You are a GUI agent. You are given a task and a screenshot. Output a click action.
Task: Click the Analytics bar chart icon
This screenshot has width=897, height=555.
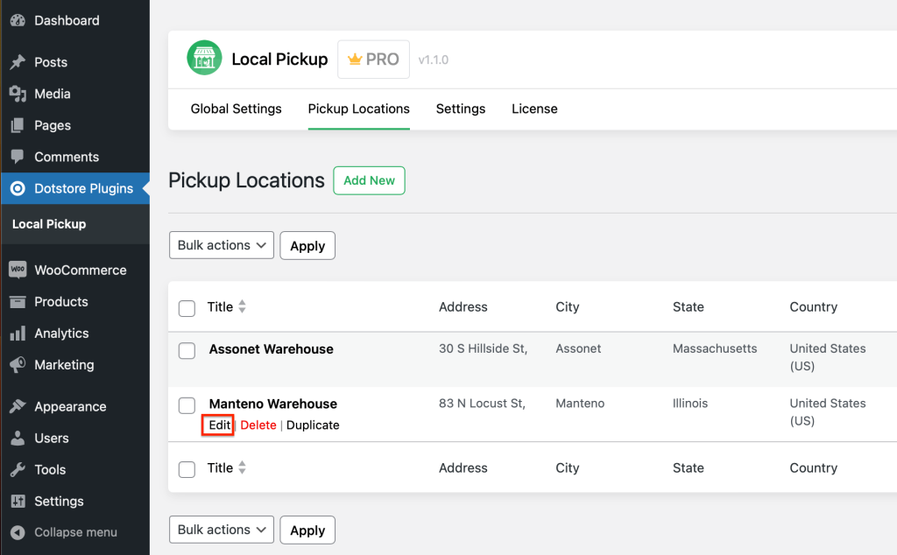(x=18, y=334)
